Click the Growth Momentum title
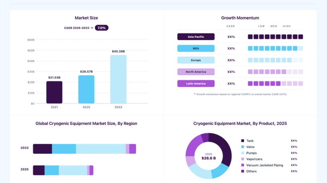Image resolution: width=327 pixels, height=183 pixels. 240,18
